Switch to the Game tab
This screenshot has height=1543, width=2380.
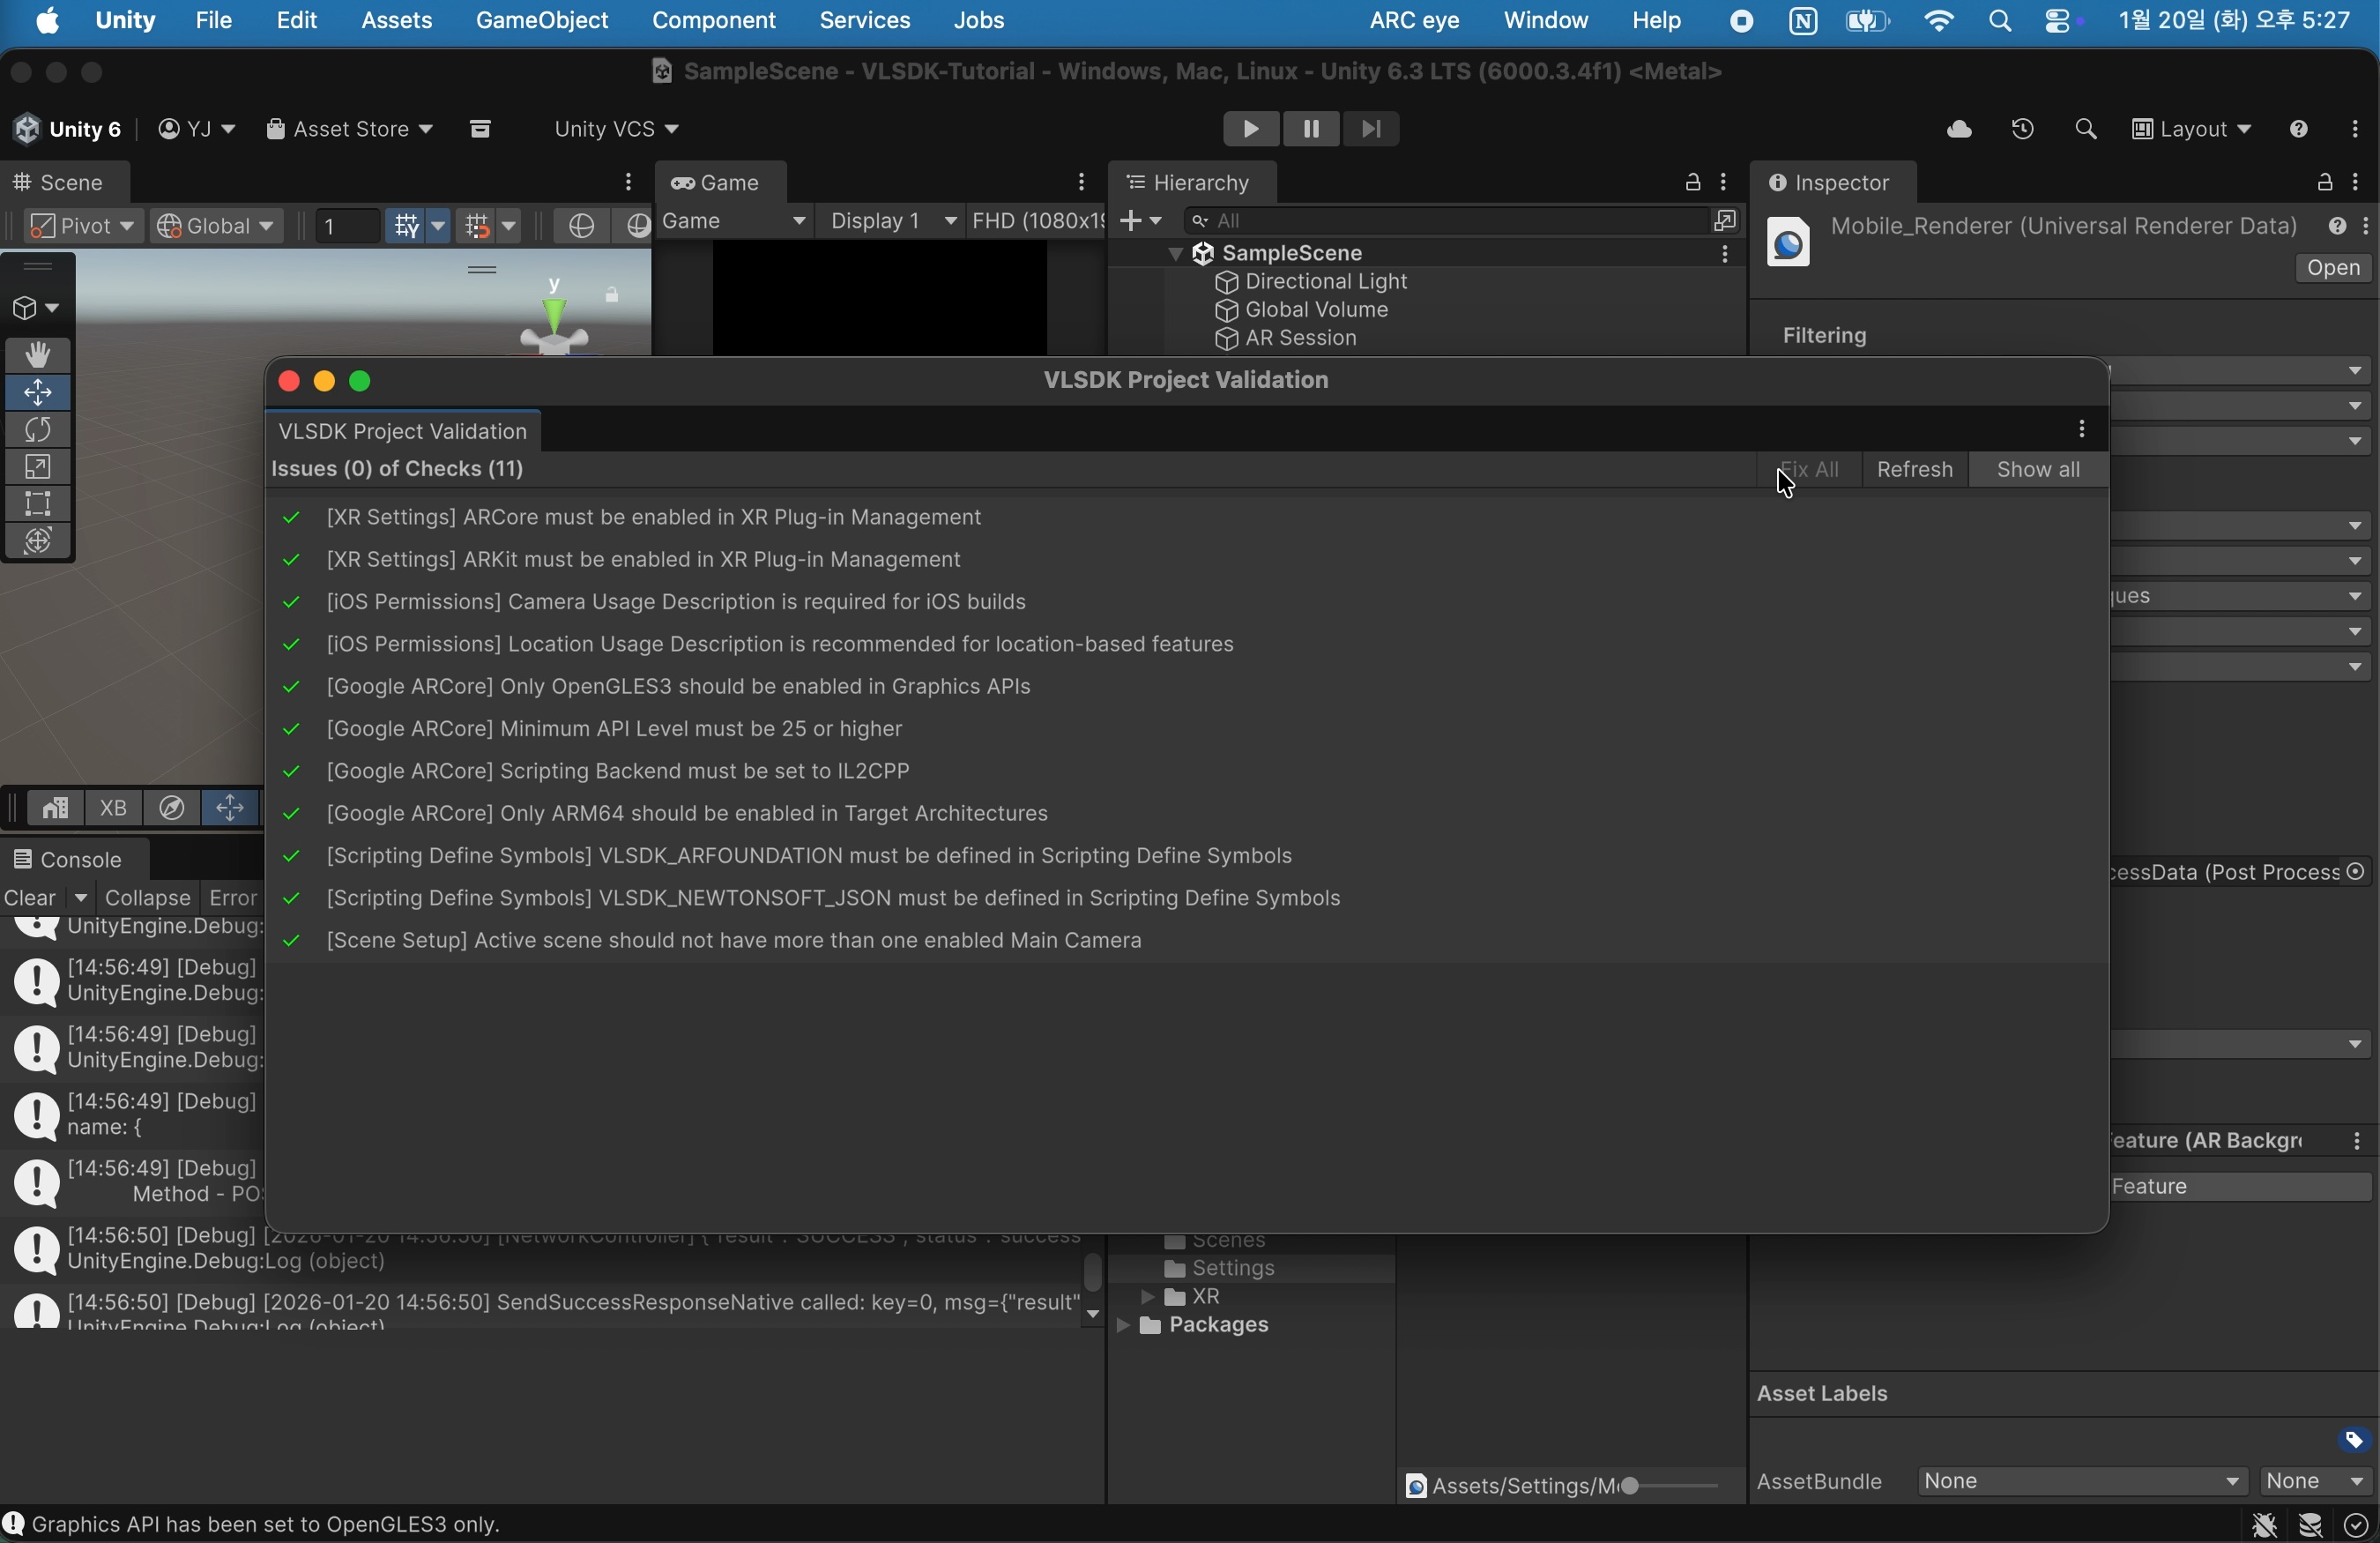point(719,183)
